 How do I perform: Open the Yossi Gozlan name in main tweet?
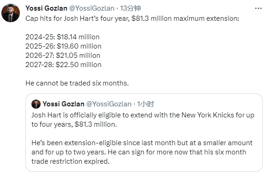(46, 8)
